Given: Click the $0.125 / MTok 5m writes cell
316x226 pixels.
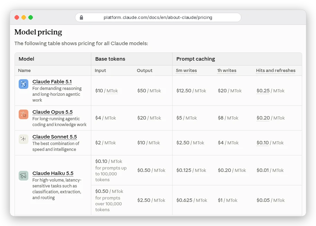Looking at the screenshot, I should (x=191, y=170).
